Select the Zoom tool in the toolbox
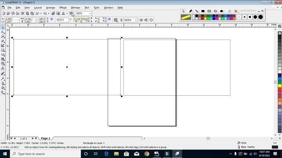The height and width of the screenshot is (158, 282). tap(3, 36)
